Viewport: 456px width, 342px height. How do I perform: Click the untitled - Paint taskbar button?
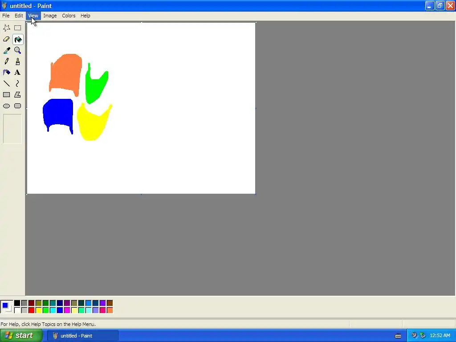click(x=83, y=336)
